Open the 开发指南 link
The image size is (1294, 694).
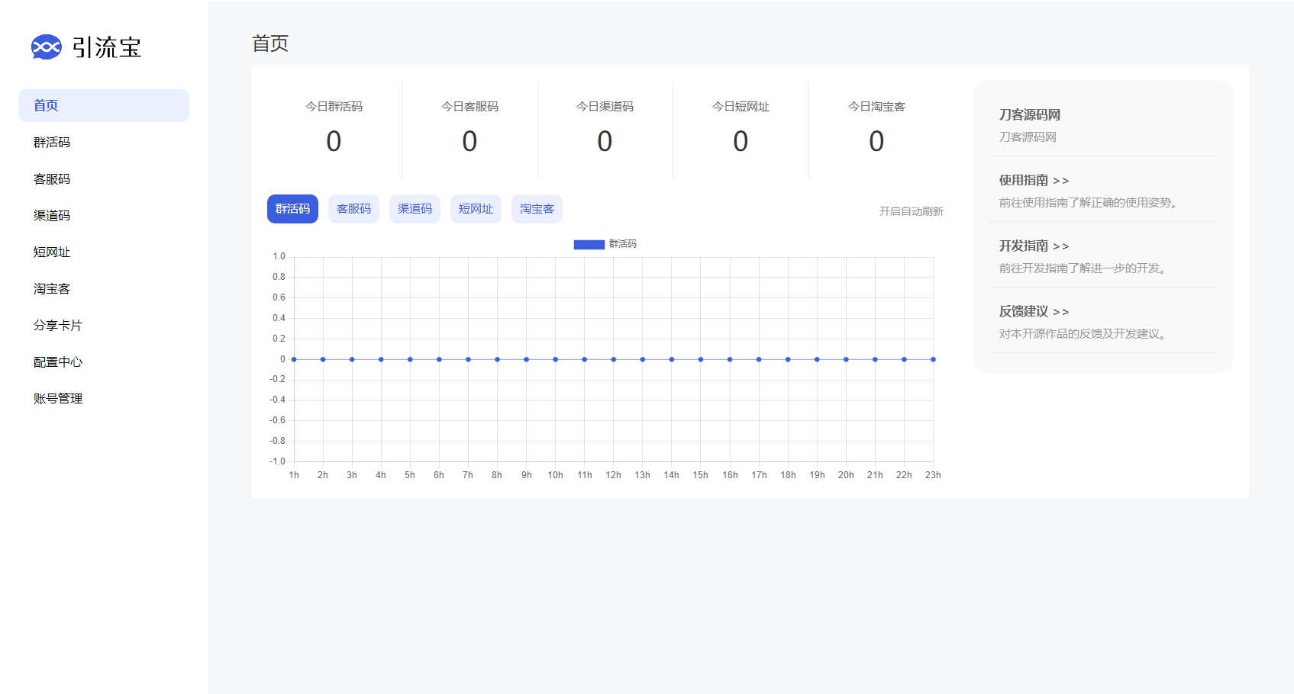click(1034, 246)
